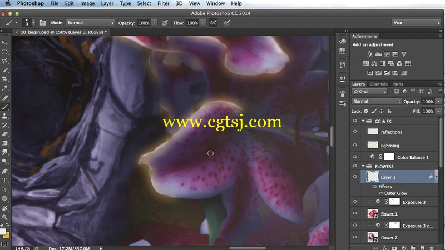Screen dimensions: 445x250
Task: Select the Pen tool
Action: click(4, 171)
